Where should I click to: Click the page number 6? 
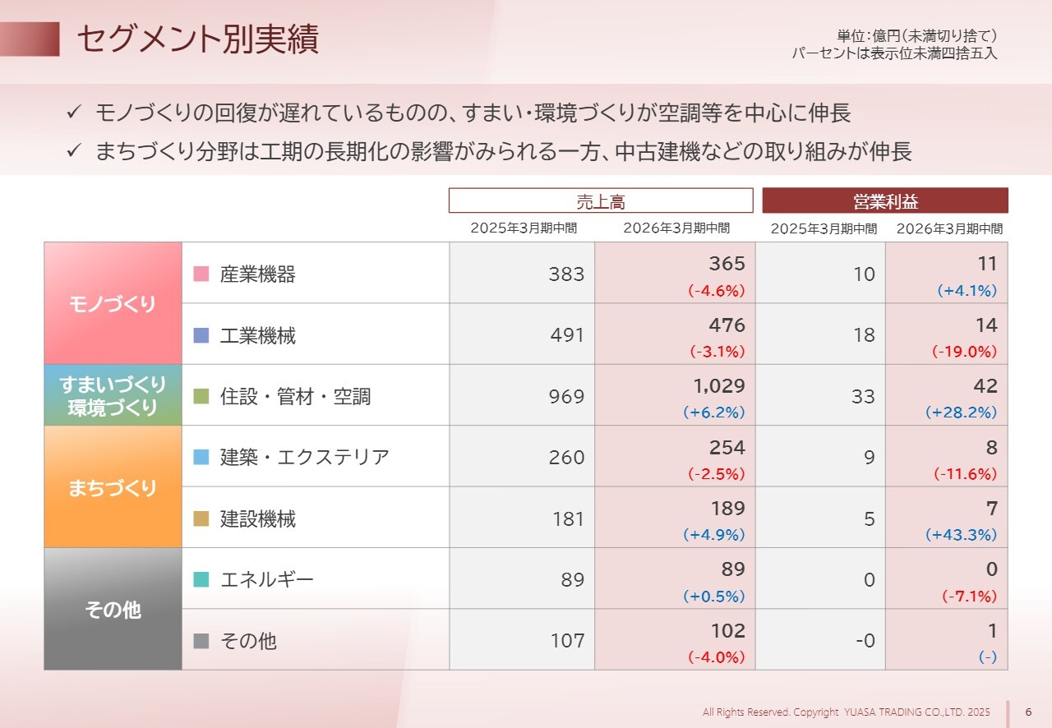pyautogui.click(x=1029, y=712)
